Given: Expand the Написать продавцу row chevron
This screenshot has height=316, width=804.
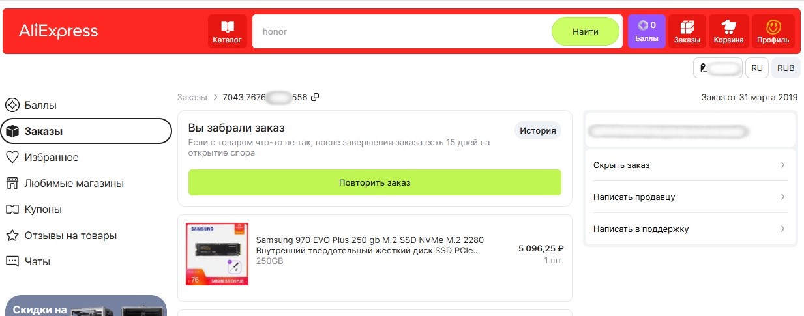Looking at the screenshot, I should (782, 197).
